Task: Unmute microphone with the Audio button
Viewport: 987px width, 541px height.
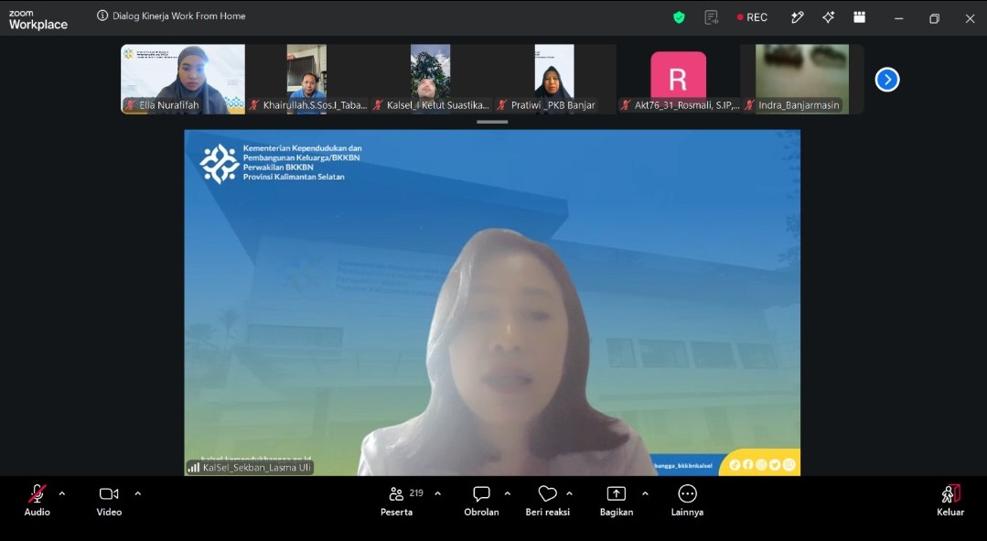Action: click(x=38, y=501)
